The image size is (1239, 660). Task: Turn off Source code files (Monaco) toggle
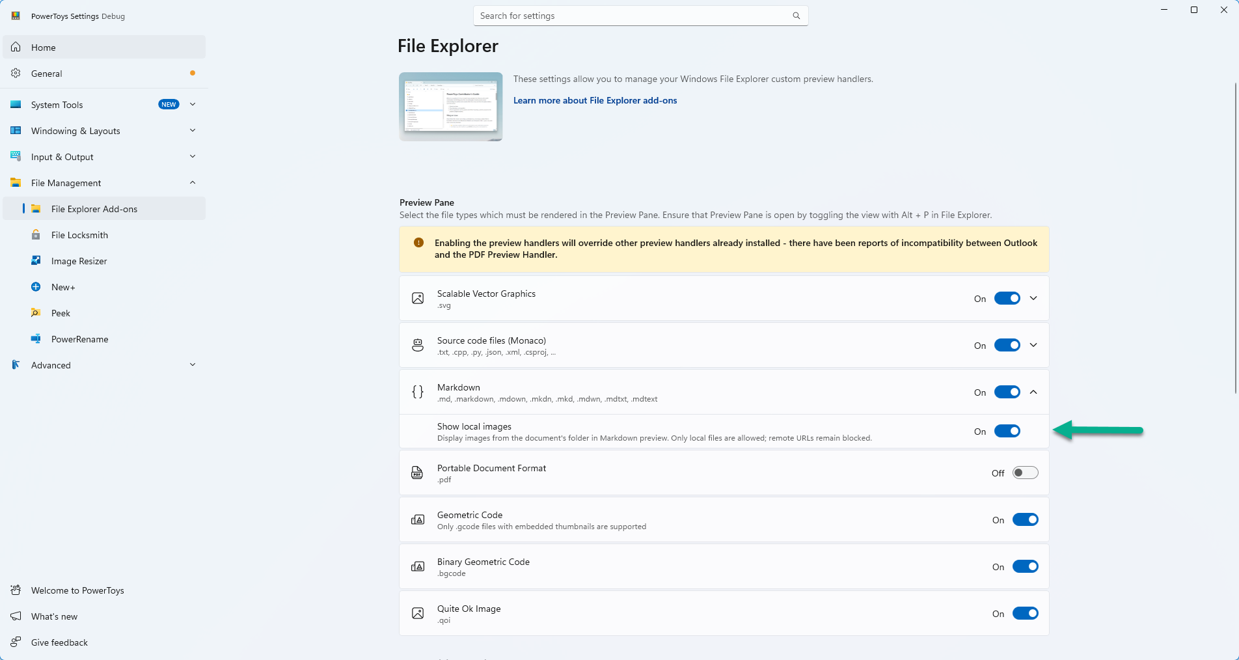click(x=1007, y=346)
